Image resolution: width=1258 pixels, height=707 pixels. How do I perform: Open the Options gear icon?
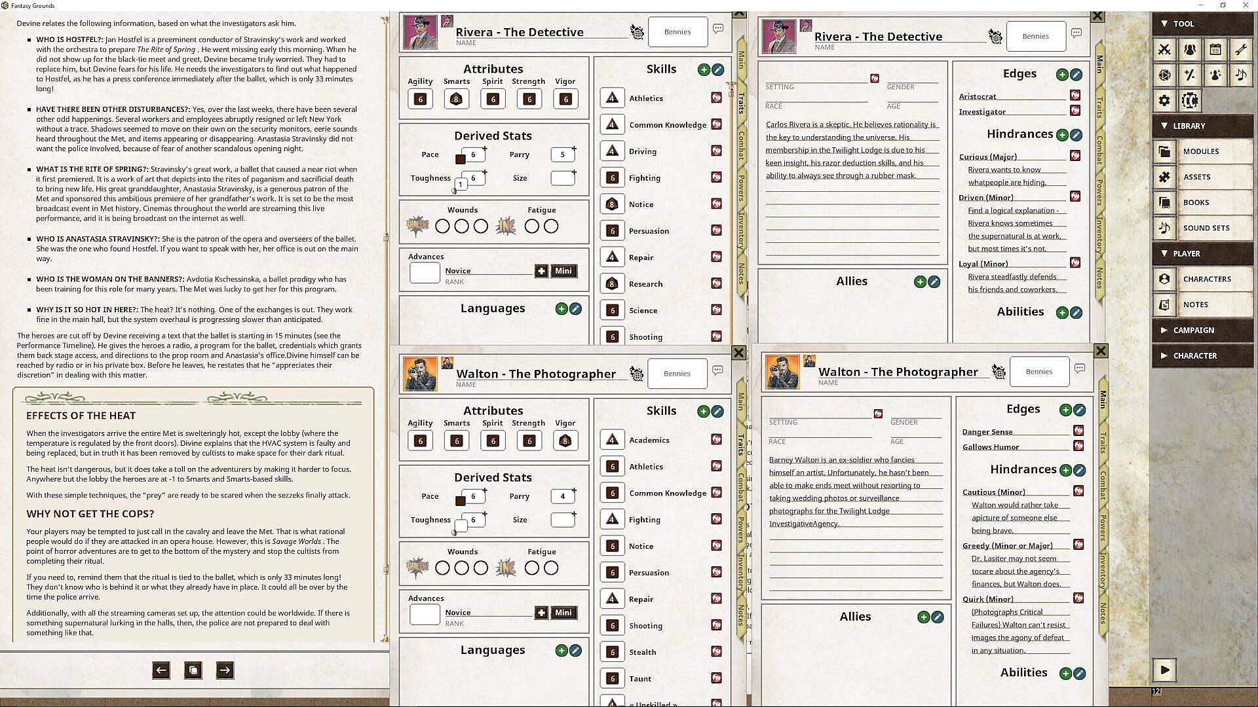point(1164,100)
